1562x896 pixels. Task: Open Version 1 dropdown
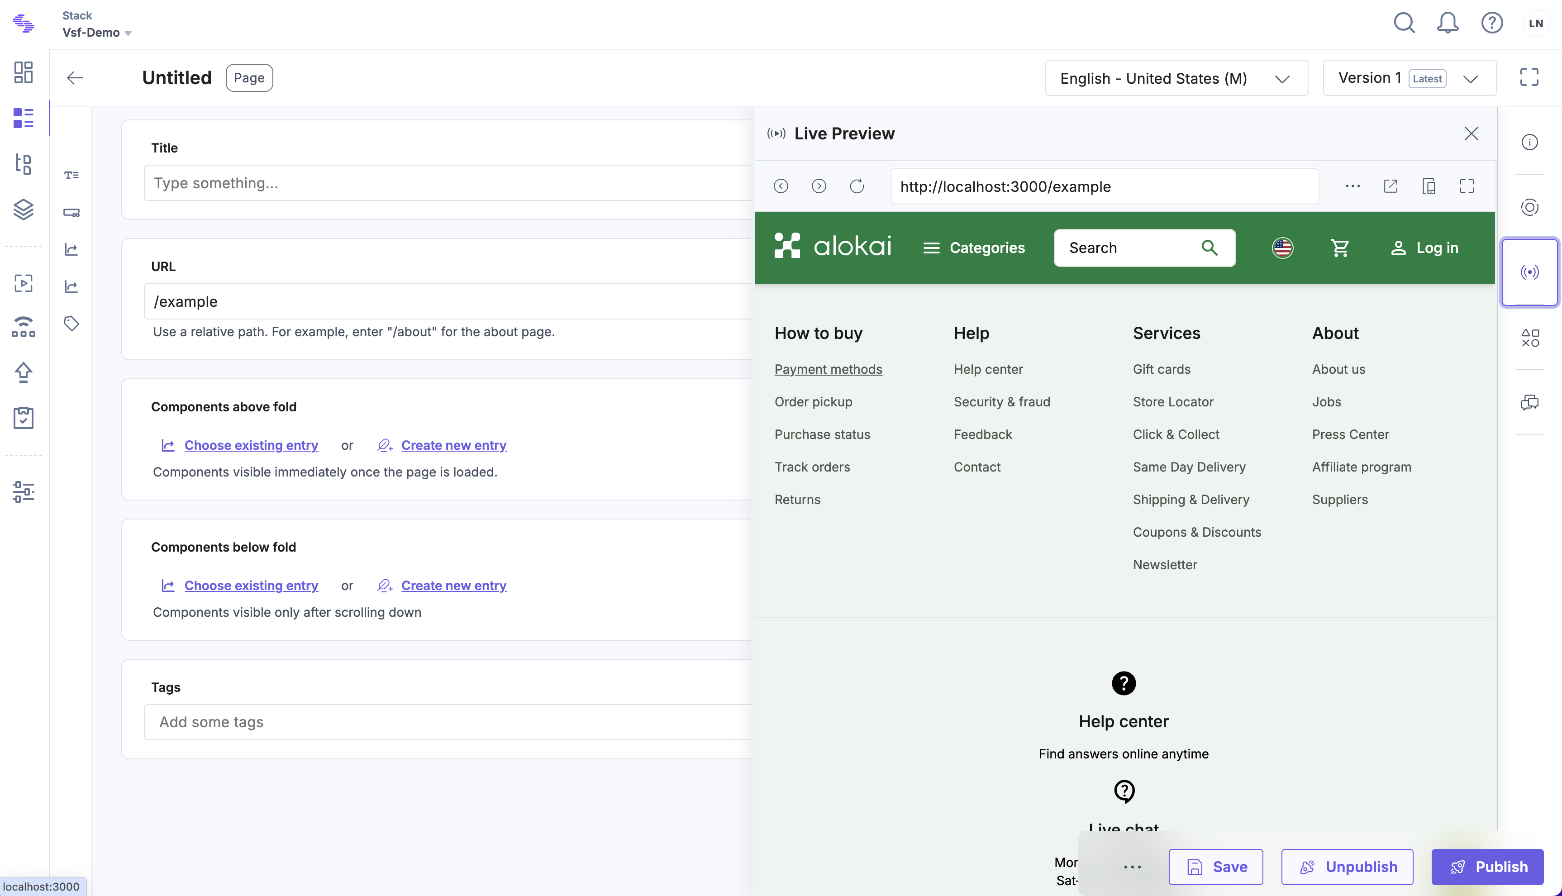click(1410, 78)
